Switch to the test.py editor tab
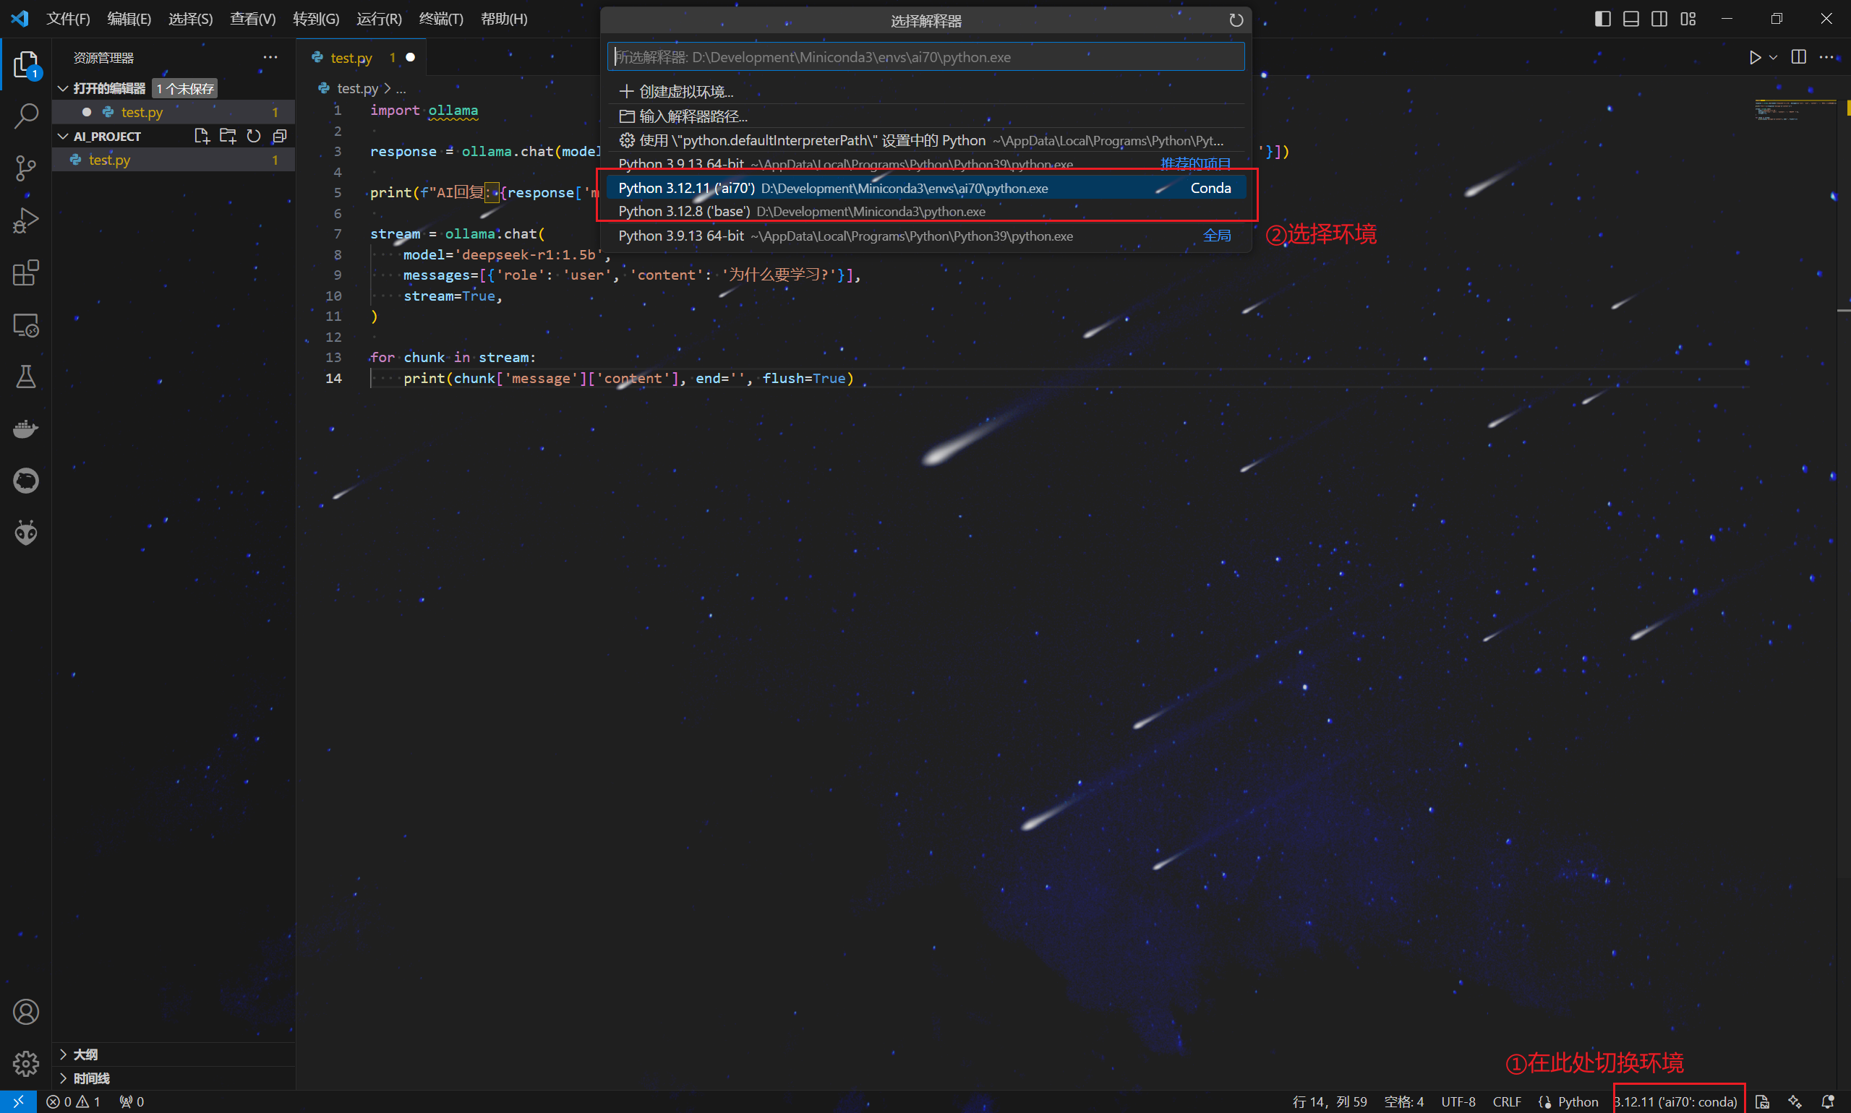 pos(351,58)
